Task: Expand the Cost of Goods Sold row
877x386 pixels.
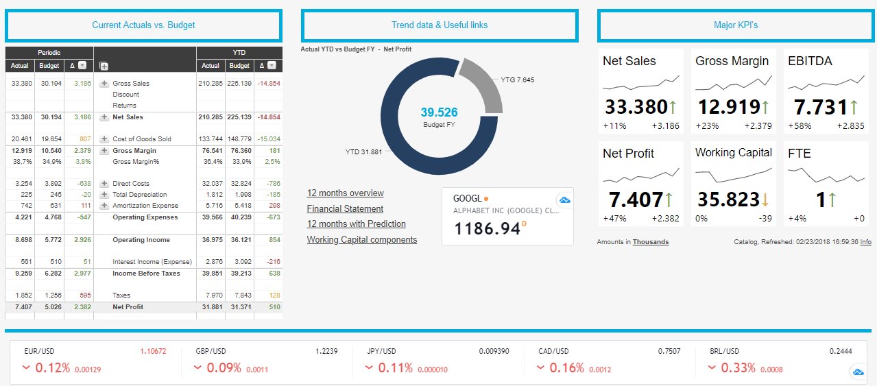Action: tap(104, 139)
